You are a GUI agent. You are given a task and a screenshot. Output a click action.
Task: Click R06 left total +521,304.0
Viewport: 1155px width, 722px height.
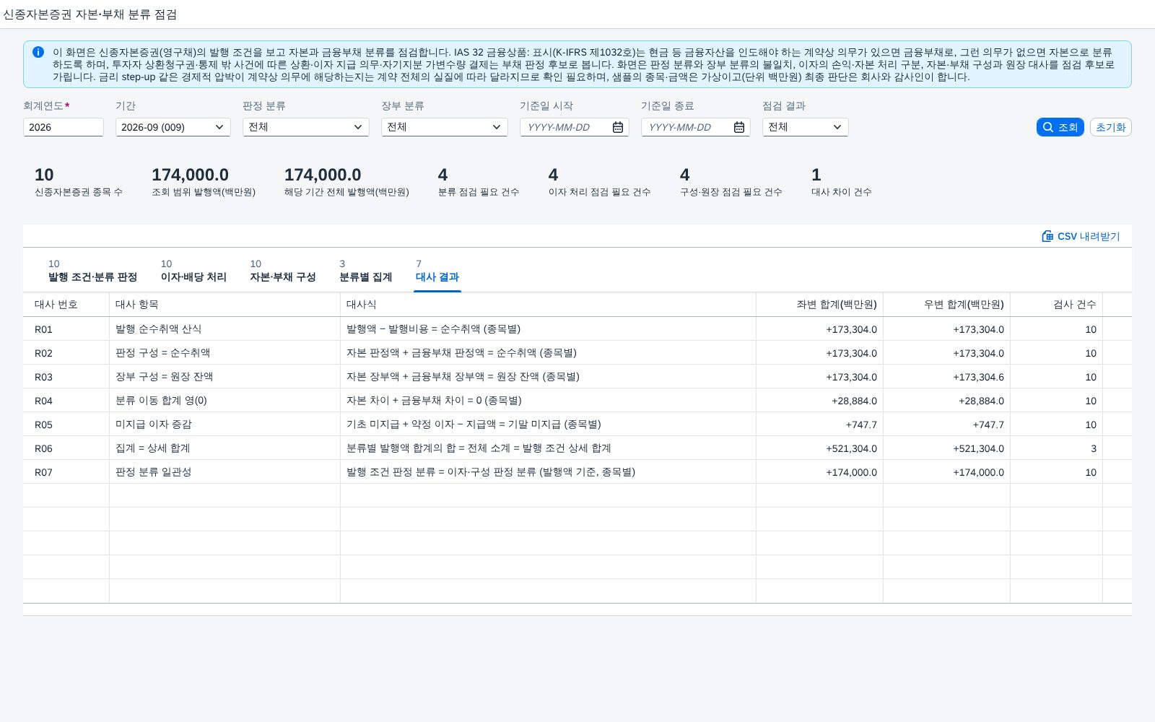[852, 448]
